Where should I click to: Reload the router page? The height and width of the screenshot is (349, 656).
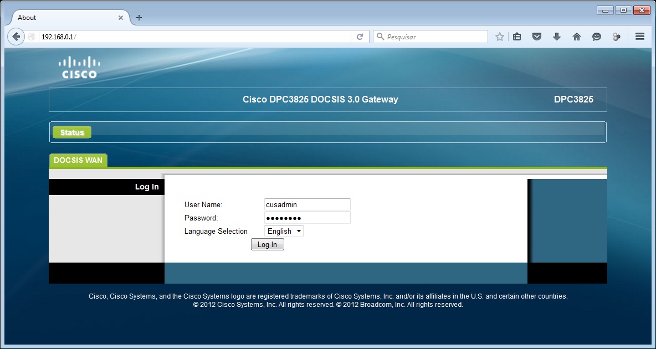tap(360, 37)
